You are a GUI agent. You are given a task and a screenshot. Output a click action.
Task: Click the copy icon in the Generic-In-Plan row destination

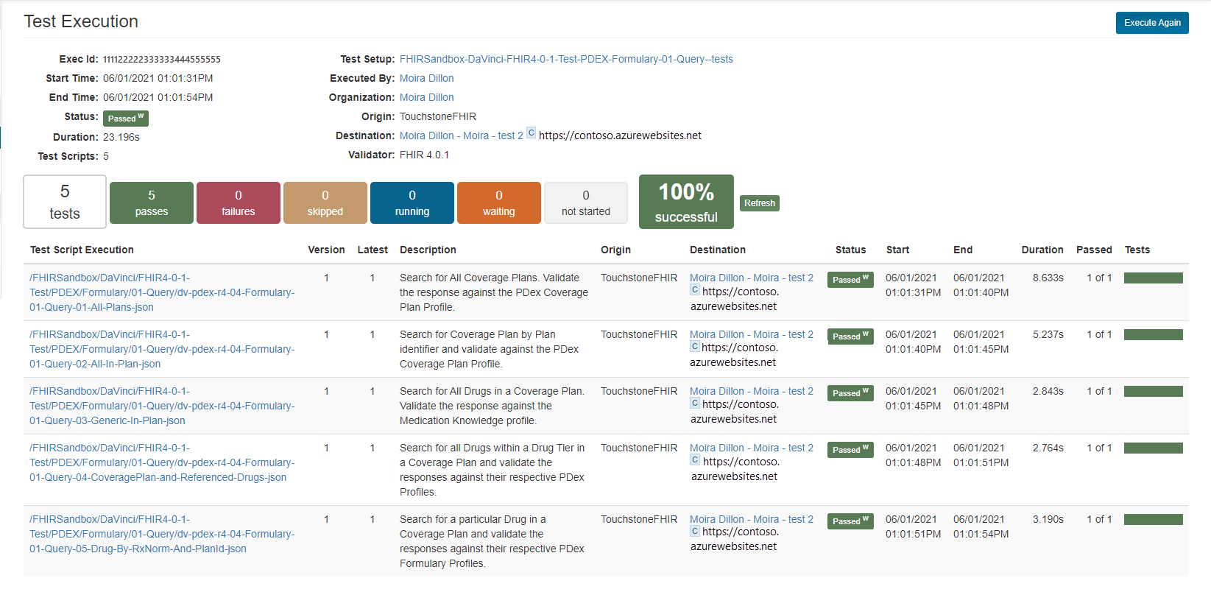tap(695, 403)
